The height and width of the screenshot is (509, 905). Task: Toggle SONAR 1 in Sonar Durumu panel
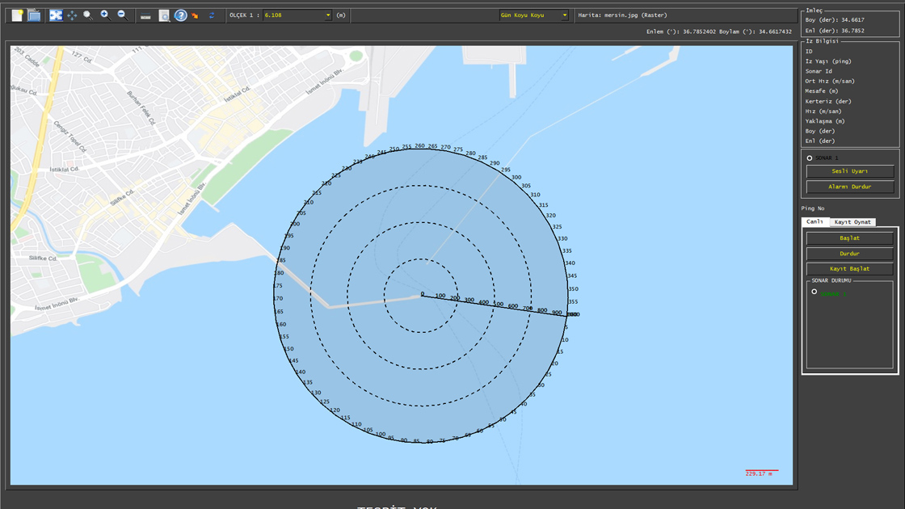tap(814, 292)
